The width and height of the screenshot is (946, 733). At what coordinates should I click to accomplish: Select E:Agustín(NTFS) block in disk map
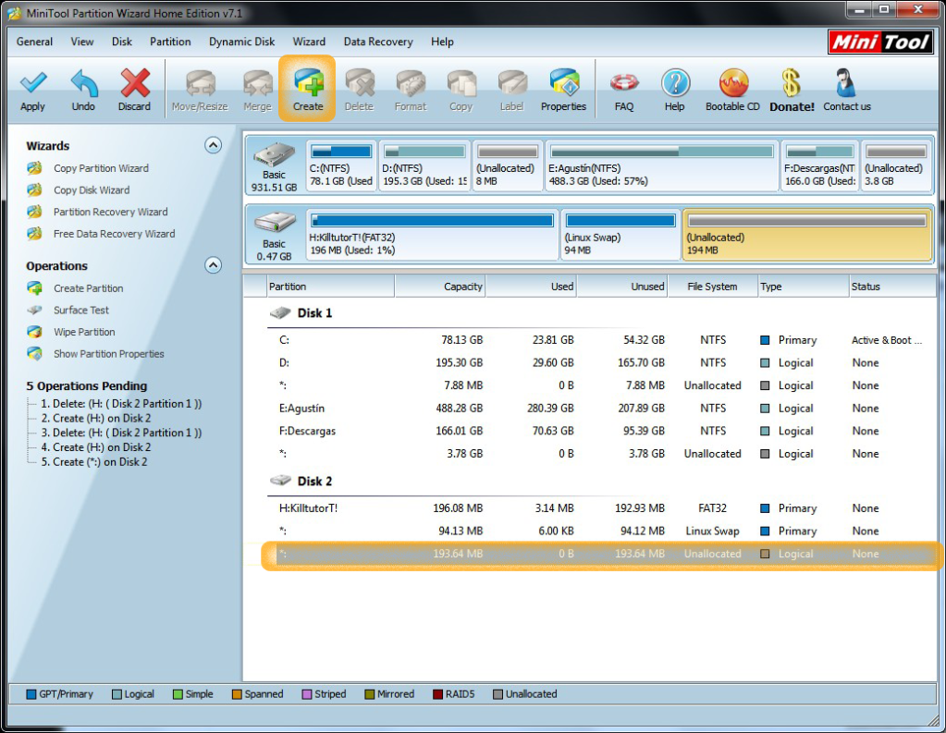click(662, 165)
